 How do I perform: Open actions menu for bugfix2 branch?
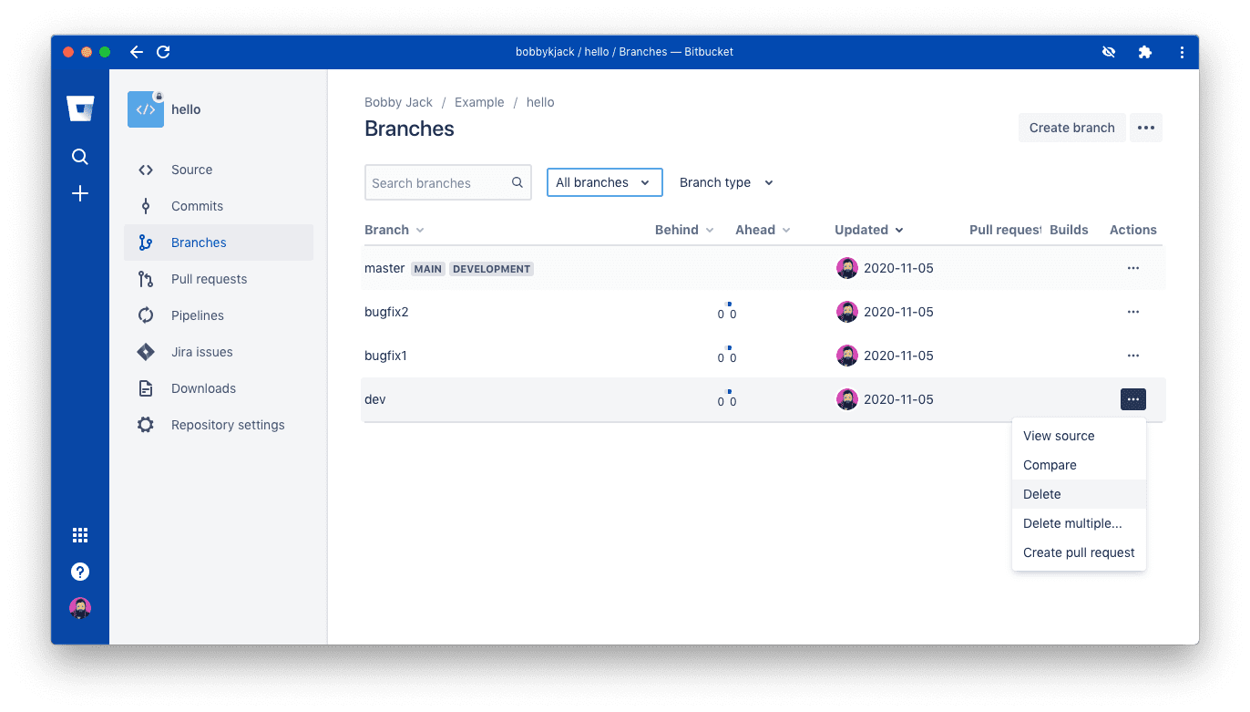pyautogui.click(x=1133, y=312)
